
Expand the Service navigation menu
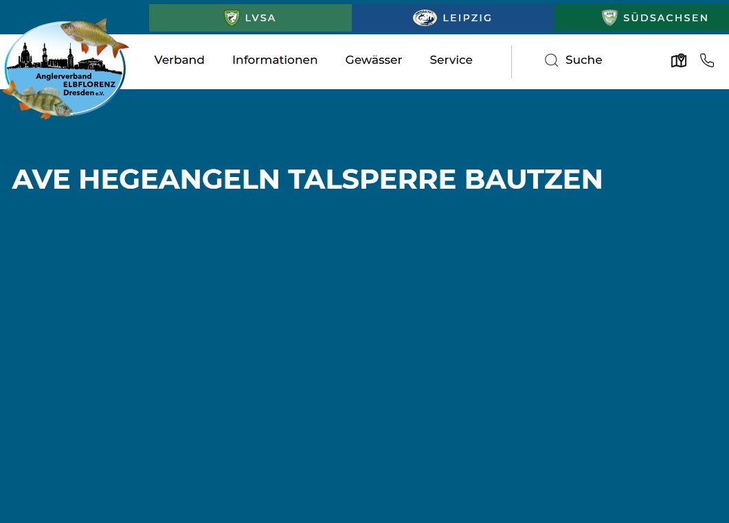point(451,60)
